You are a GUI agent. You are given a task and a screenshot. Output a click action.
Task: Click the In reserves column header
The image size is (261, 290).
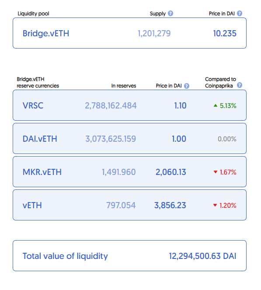(124, 86)
